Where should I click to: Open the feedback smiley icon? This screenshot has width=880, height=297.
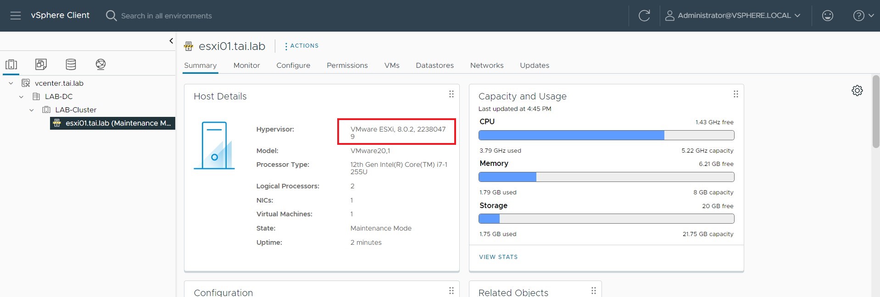click(828, 16)
